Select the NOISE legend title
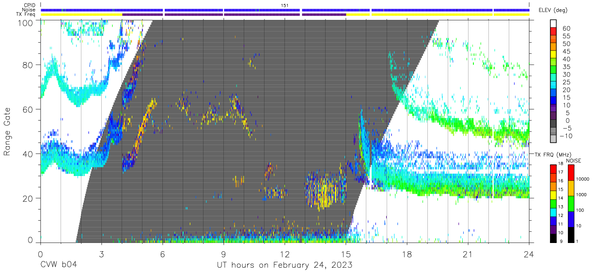 (573, 161)
